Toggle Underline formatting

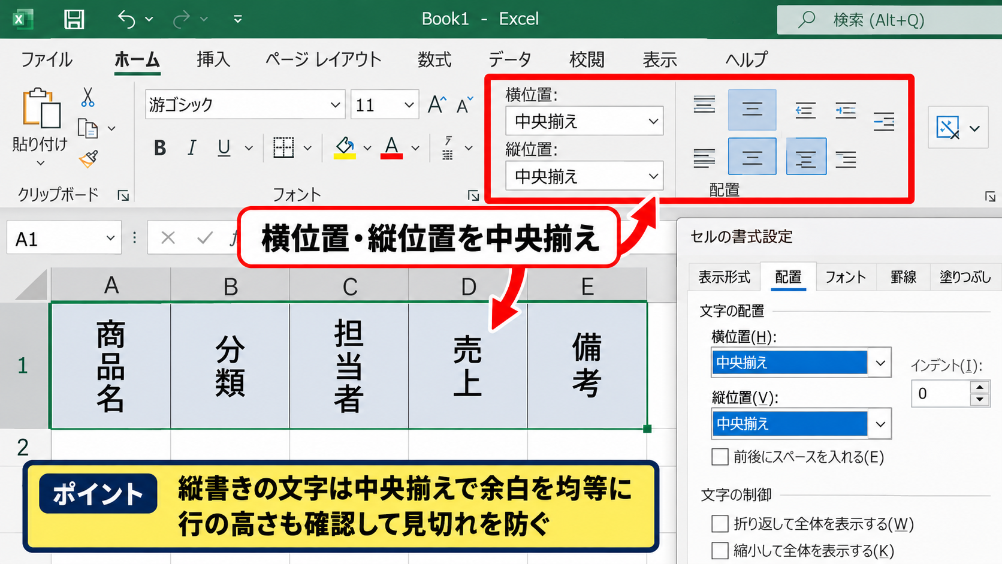(x=224, y=147)
